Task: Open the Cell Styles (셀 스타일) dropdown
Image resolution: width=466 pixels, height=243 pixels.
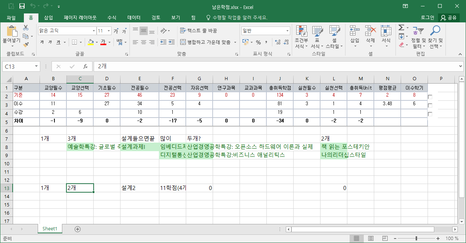Action: point(334,37)
